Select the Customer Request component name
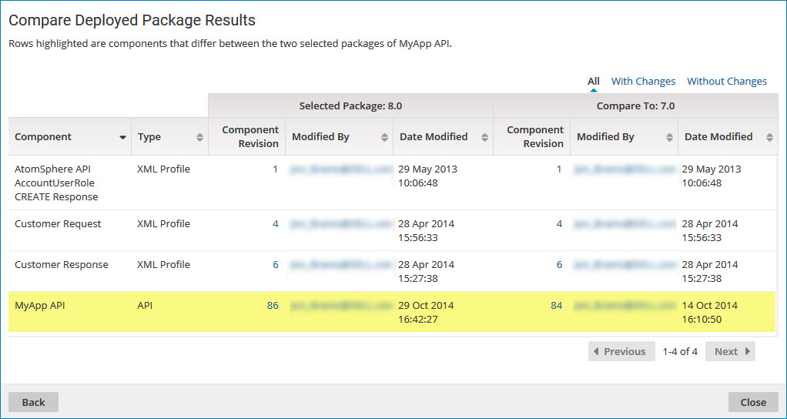This screenshot has height=419, width=787. pyautogui.click(x=58, y=224)
